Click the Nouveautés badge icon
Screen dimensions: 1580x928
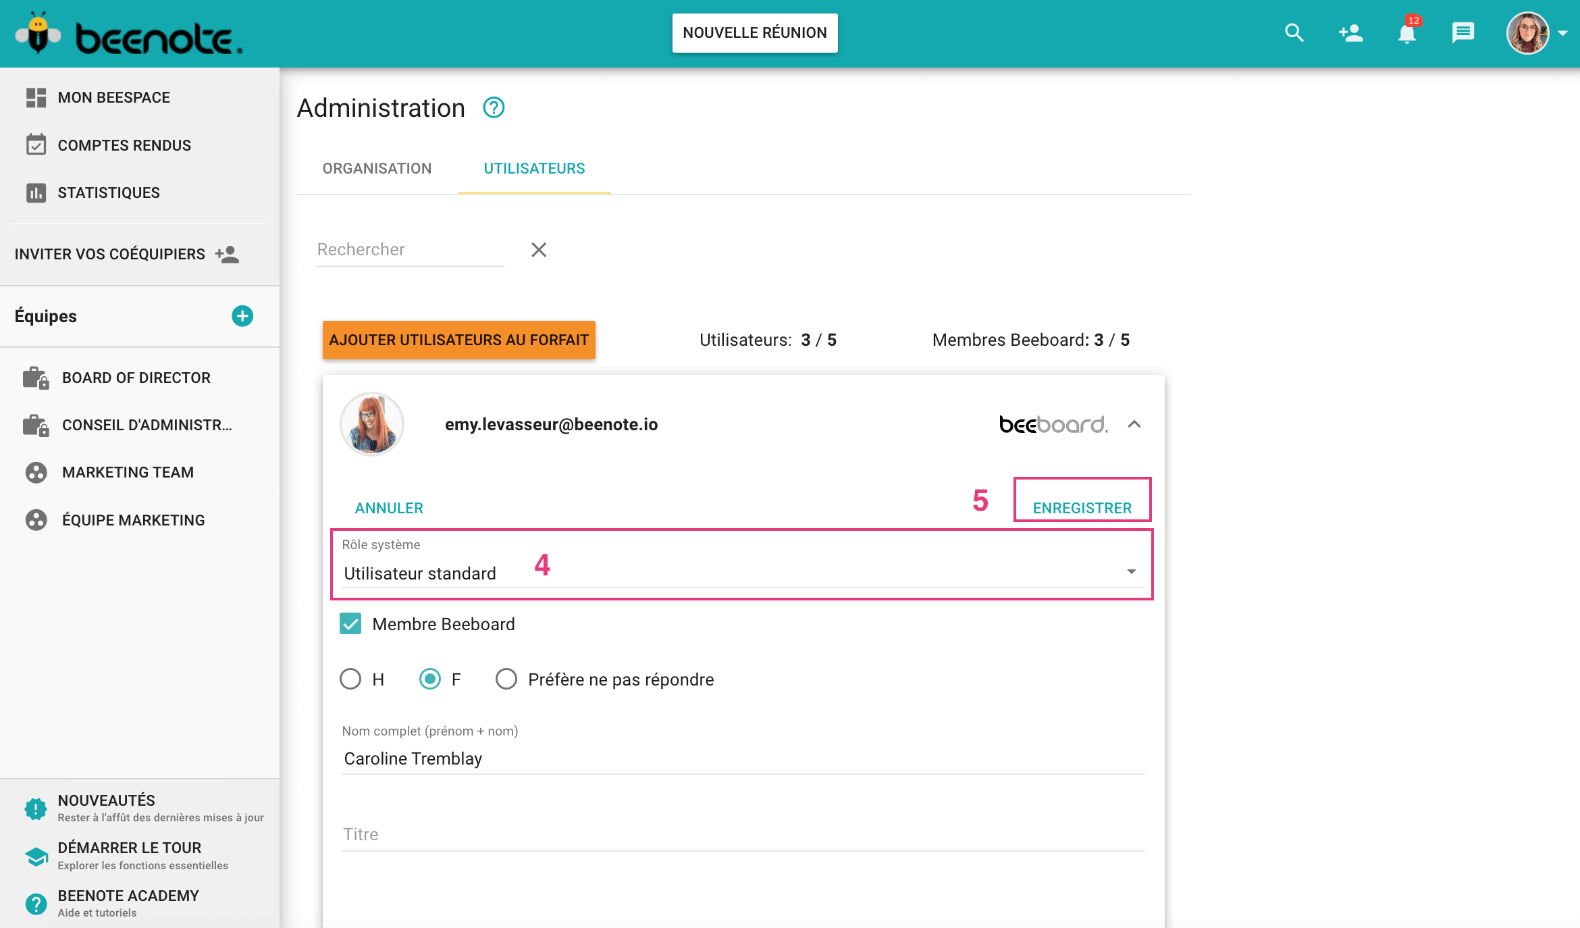(36, 808)
